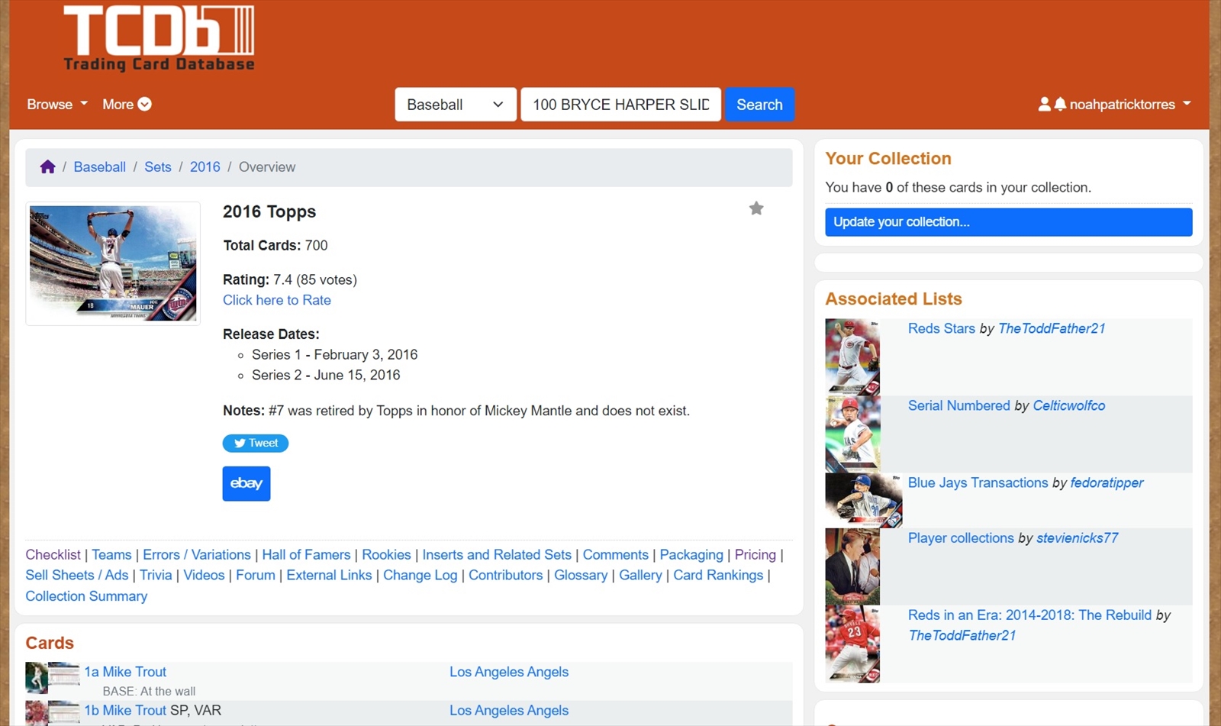
Task: Open Los Angeles Angels link for card 1b
Action: pyautogui.click(x=509, y=710)
